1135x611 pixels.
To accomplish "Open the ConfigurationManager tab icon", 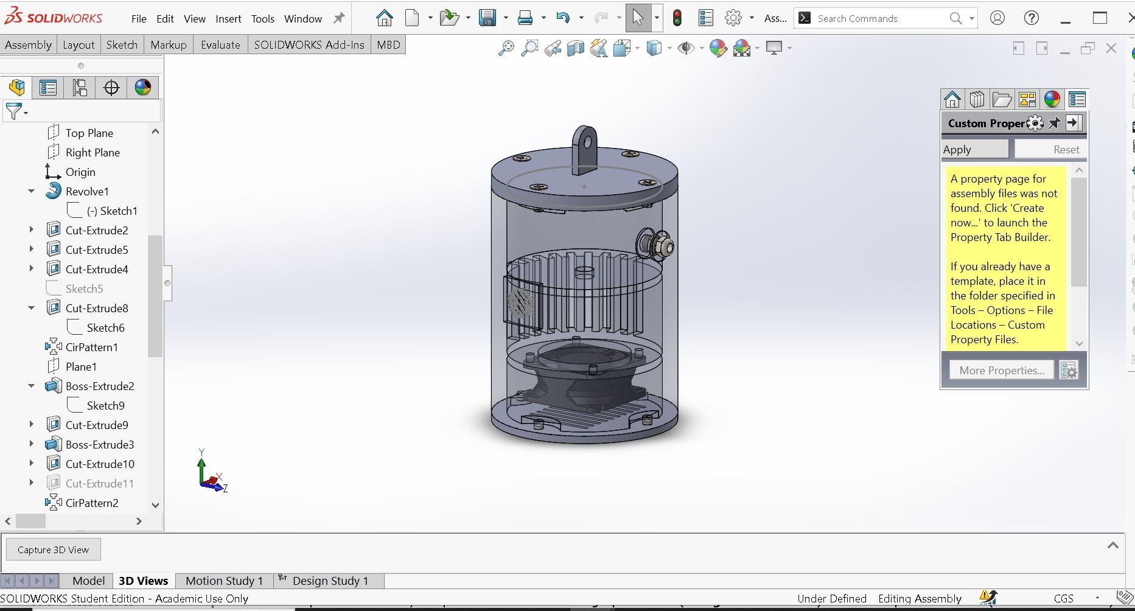I will point(80,88).
